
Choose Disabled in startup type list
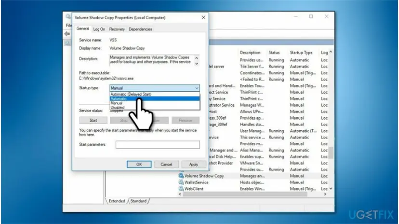point(155,107)
